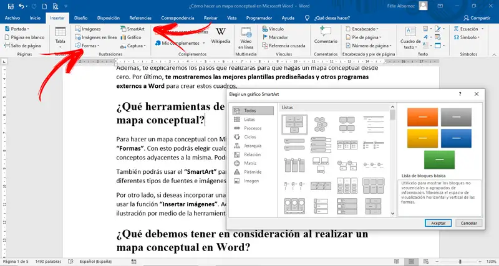The height and width of the screenshot is (266, 499).
Task: Select Relación category in SmartArt dialog
Action: tap(253, 154)
